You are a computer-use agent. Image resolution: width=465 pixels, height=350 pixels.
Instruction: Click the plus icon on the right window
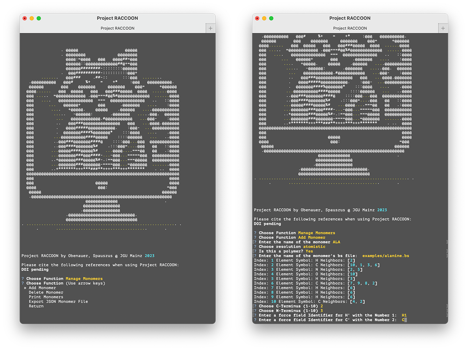pyautogui.click(x=443, y=28)
